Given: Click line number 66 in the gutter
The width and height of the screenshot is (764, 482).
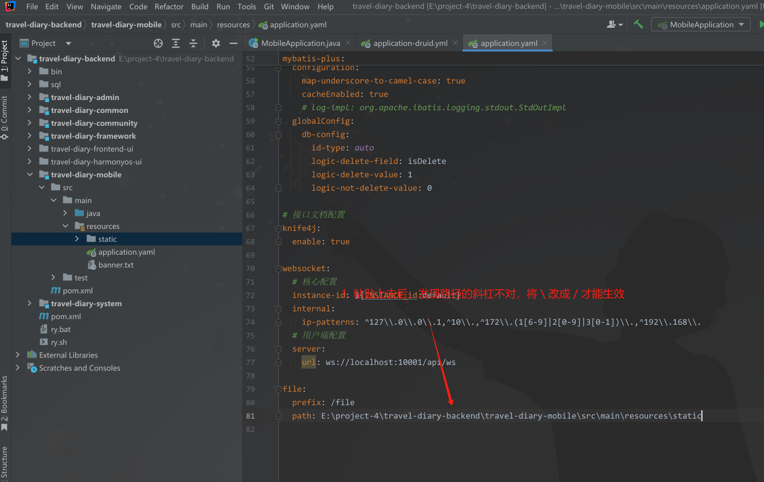Looking at the screenshot, I should (x=251, y=215).
